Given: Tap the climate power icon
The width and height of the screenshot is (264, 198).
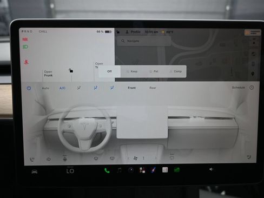Looking at the screenshot, I should [x=29, y=88].
